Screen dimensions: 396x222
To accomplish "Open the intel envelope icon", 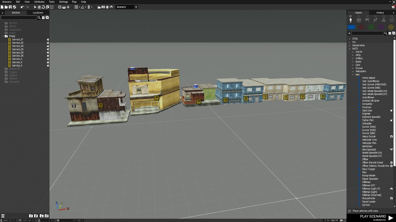I will click(x=64, y=7).
